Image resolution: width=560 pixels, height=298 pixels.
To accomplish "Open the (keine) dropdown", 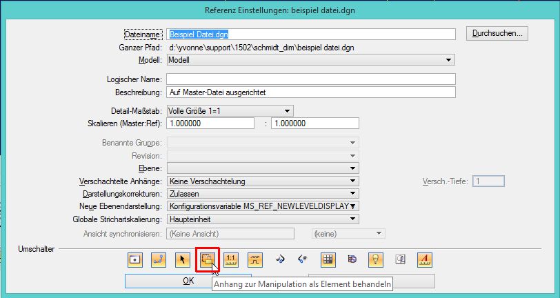I will 348,234.
